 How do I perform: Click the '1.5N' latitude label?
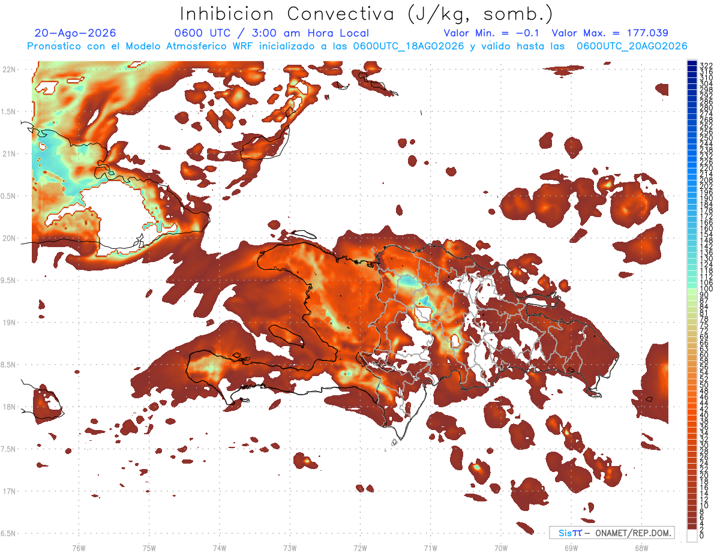[8, 112]
